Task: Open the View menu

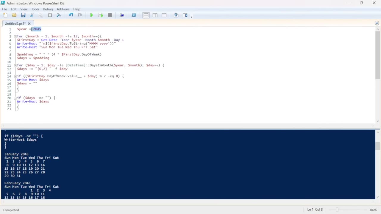Action: click(x=24, y=9)
